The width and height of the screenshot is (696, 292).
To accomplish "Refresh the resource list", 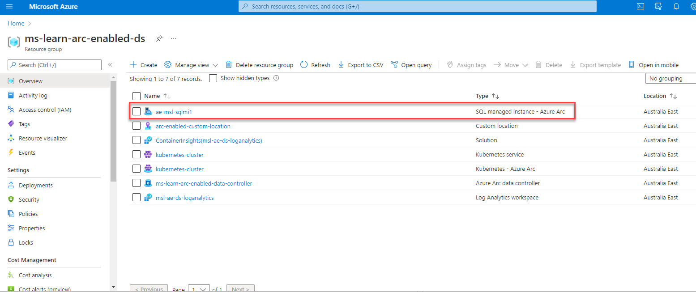I will click(x=315, y=65).
